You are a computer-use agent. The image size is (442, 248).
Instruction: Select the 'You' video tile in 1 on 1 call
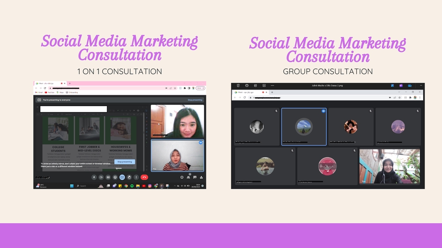pos(177,156)
